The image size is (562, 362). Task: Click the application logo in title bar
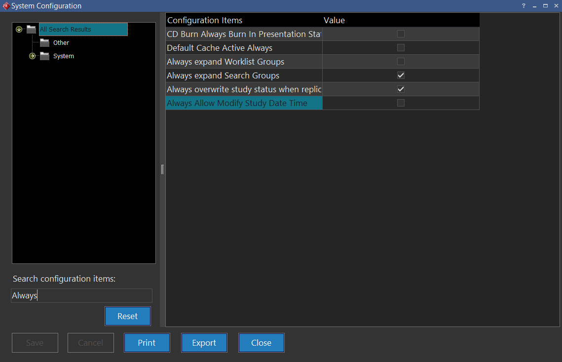[x=6, y=6]
